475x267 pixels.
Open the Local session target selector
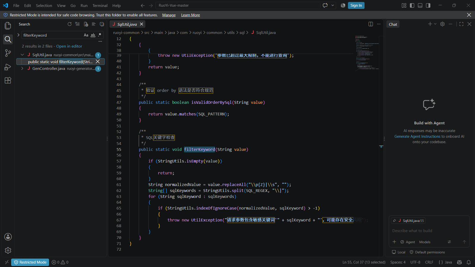(398, 252)
